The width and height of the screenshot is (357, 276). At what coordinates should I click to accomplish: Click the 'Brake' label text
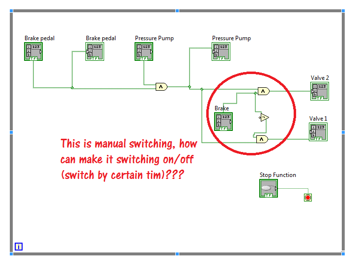pos(222,108)
